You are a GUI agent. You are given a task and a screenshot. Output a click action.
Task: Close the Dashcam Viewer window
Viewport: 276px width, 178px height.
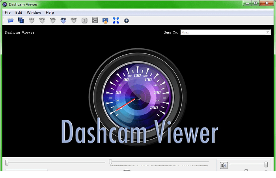coord(267,3)
